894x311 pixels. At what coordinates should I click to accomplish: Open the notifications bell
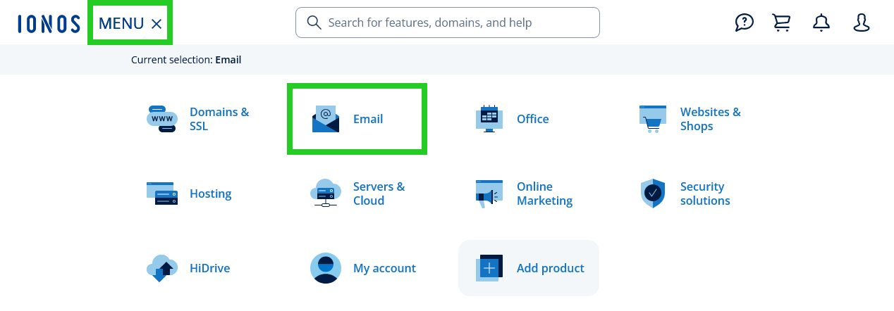click(x=821, y=23)
